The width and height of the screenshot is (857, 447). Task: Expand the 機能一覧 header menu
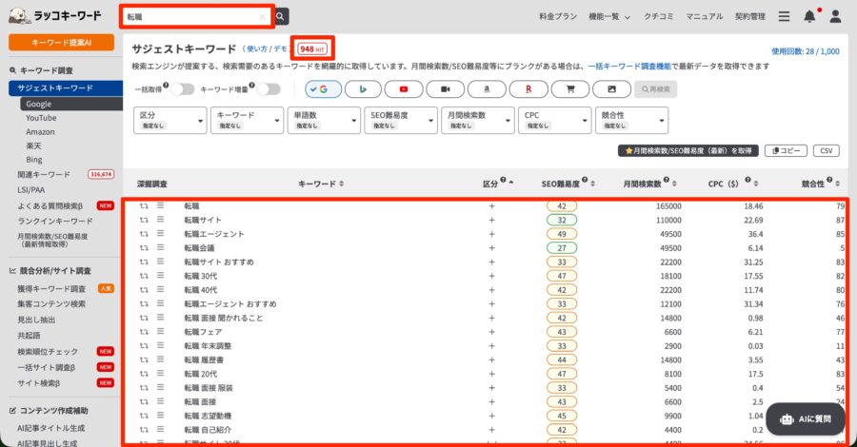coord(609,16)
